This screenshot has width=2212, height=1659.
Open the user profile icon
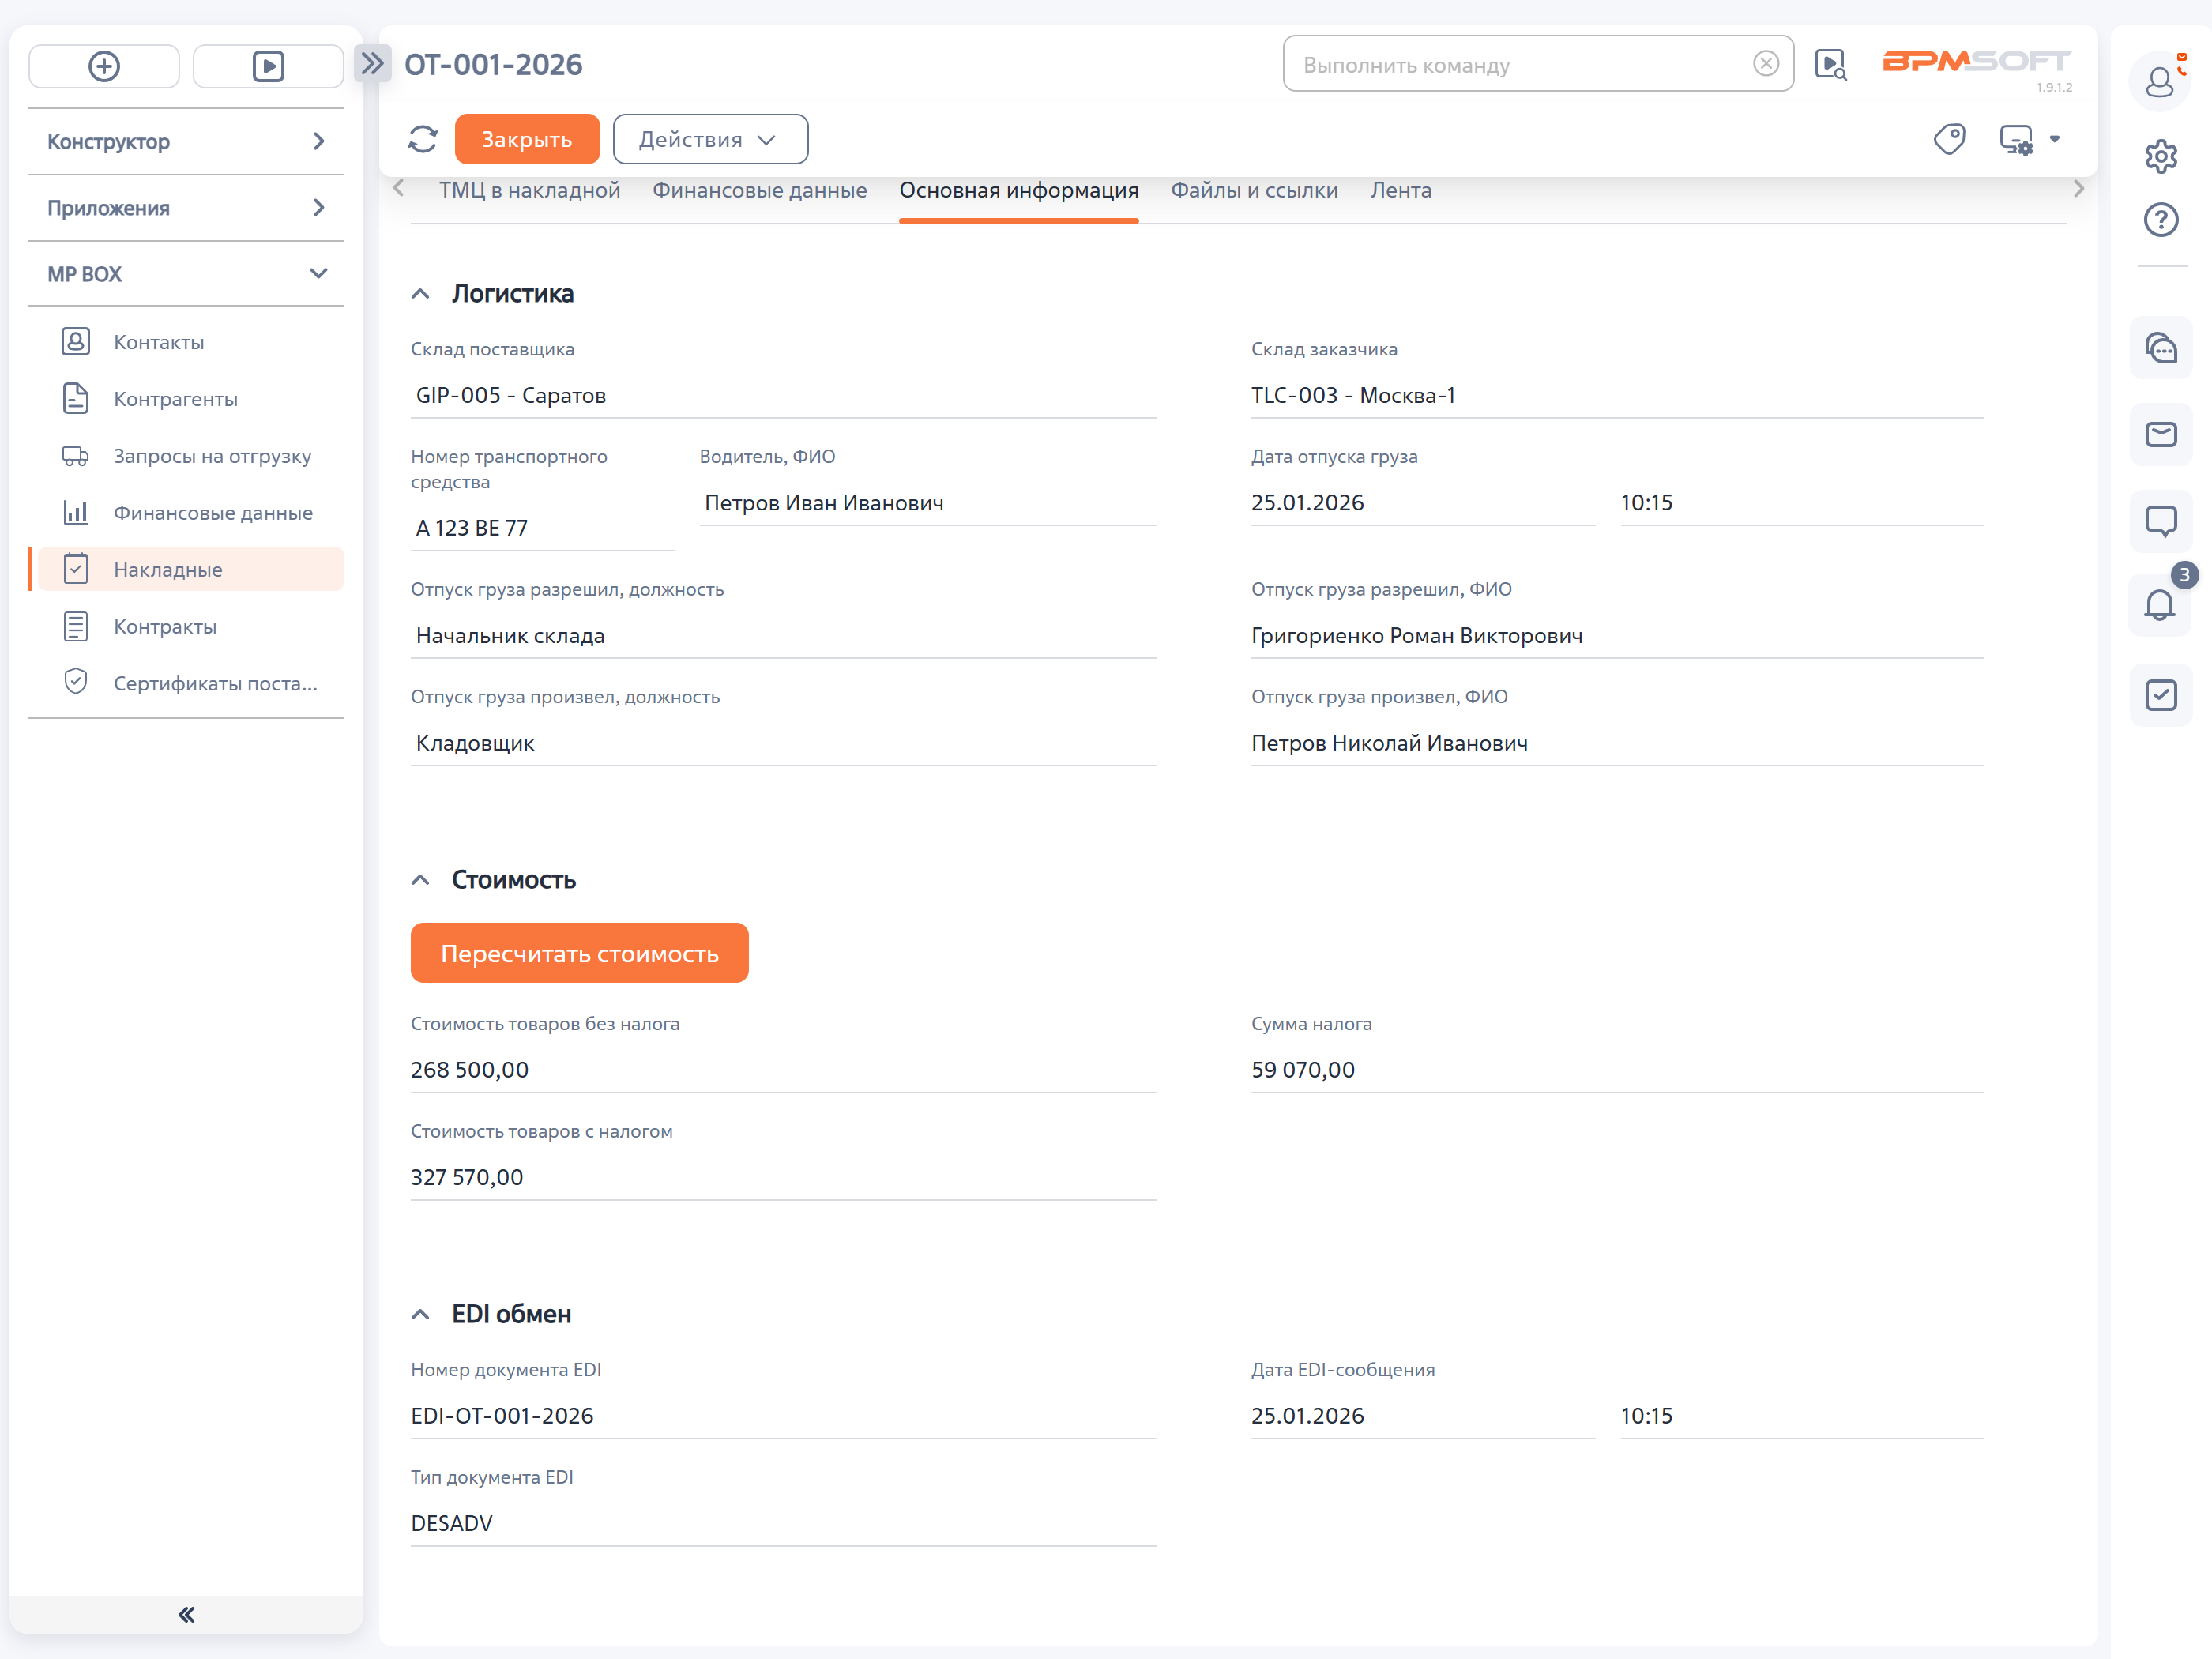click(x=2160, y=81)
